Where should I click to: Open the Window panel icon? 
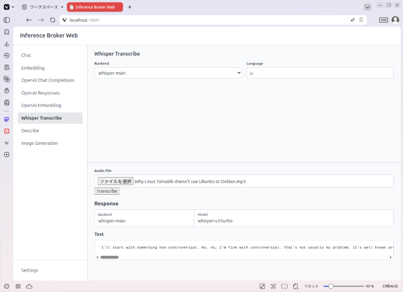(x=7, y=91)
